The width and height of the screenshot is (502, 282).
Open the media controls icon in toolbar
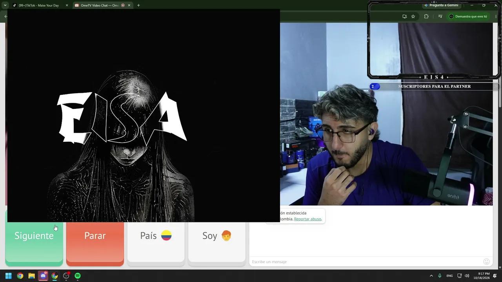(440, 16)
